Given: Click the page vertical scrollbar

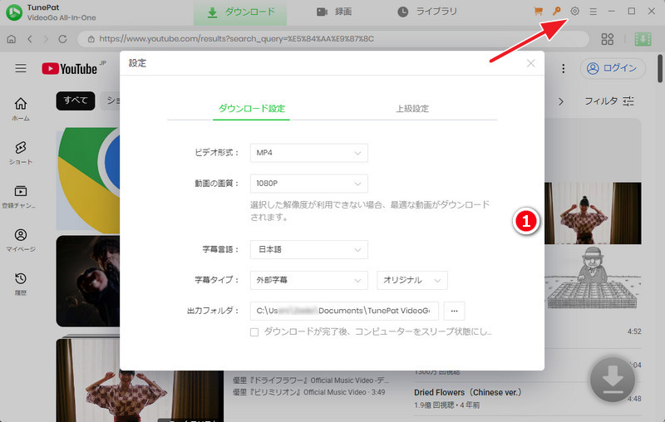Looking at the screenshot, I should (x=660, y=69).
